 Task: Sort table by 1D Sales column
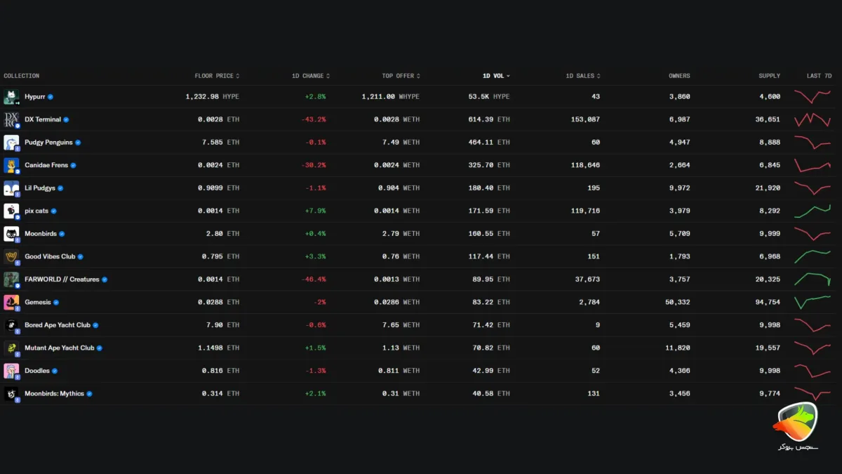(x=583, y=76)
